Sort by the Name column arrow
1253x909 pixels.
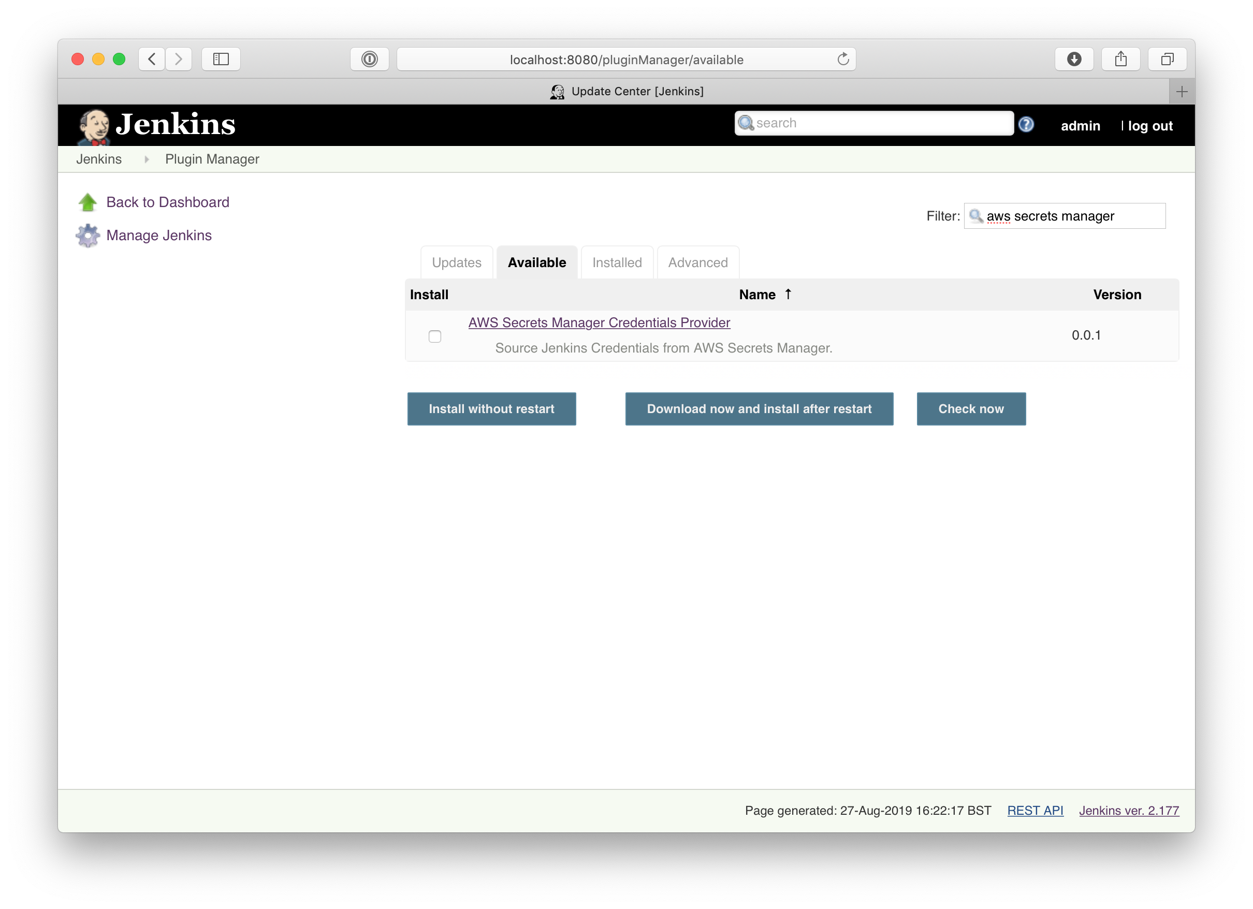(789, 295)
